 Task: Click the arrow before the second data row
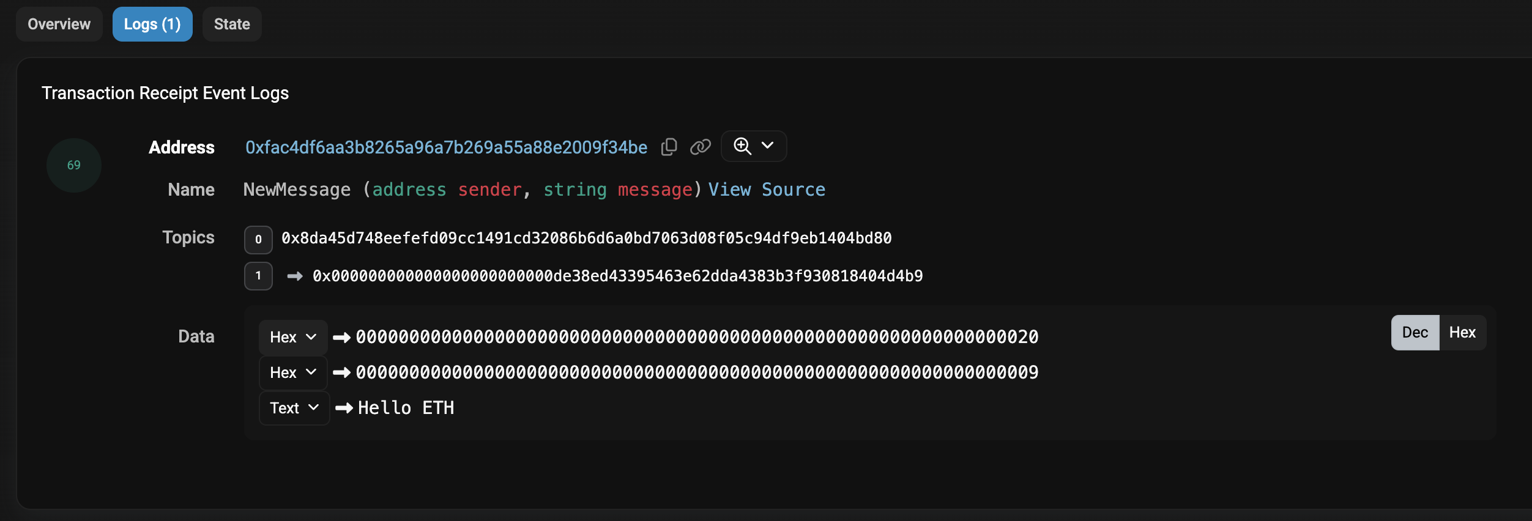(x=341, y=372)
